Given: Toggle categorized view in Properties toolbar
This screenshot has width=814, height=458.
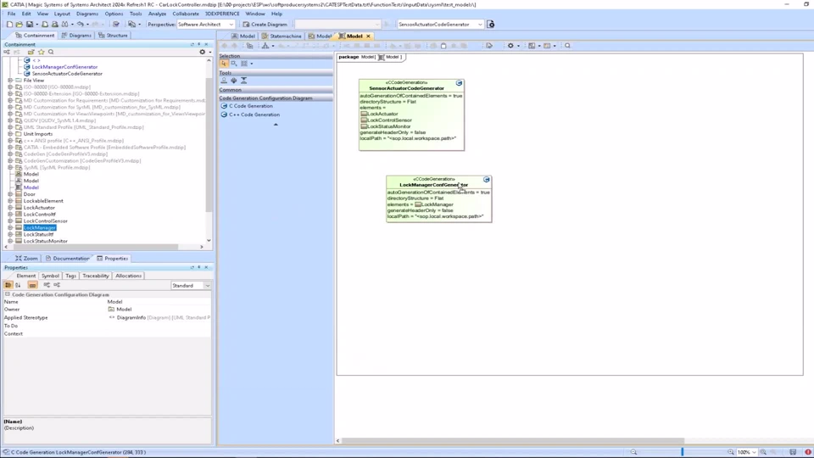Looking at the screenshot, I should point(8,285).
